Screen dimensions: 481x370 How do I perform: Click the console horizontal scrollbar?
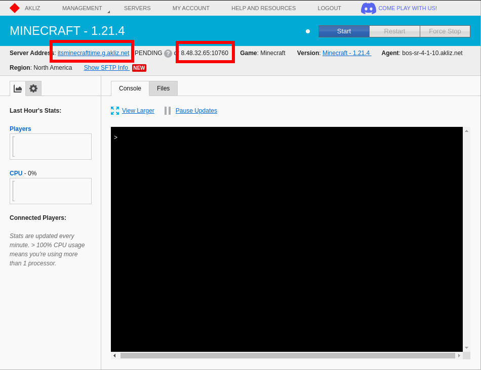pyautogui.click(x=288, y=356)
